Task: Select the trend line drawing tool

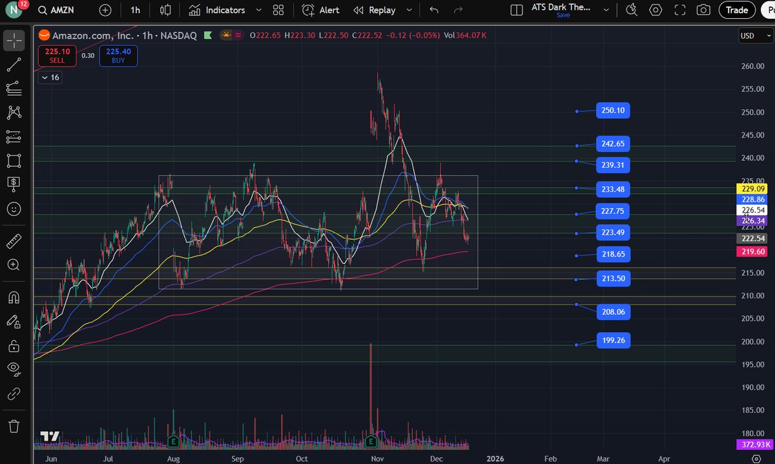Action: [x=14, y=65]
